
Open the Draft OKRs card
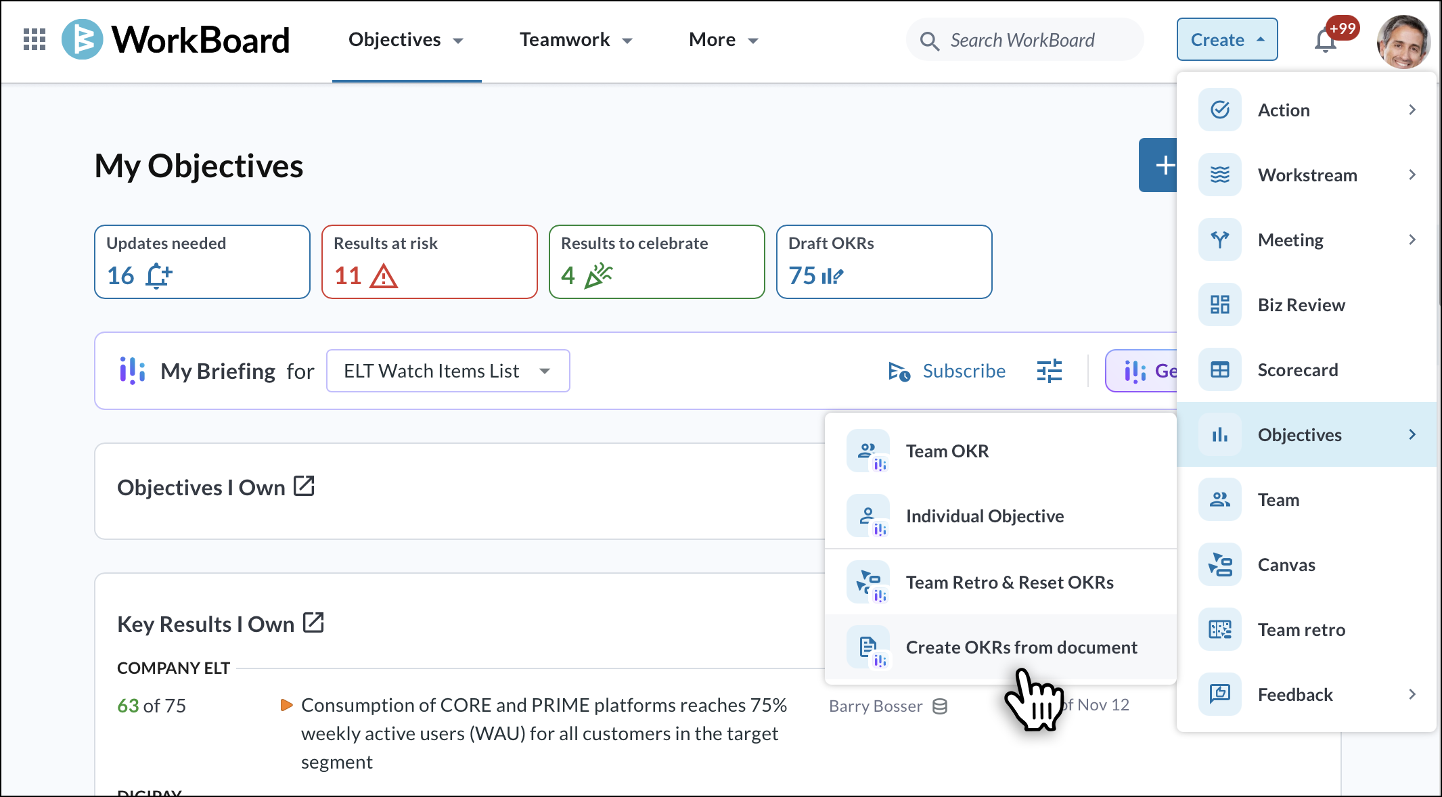(884, 262)
